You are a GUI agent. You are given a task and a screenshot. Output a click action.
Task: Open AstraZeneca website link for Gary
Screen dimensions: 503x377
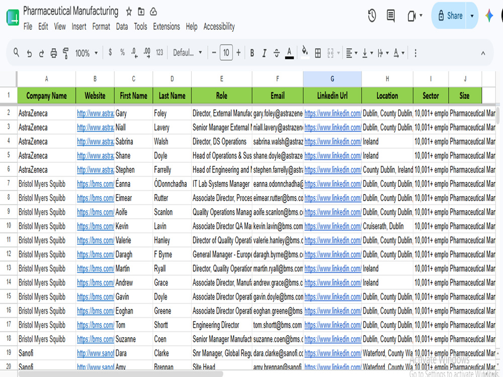pyautogui.click(x=95, y=114)
